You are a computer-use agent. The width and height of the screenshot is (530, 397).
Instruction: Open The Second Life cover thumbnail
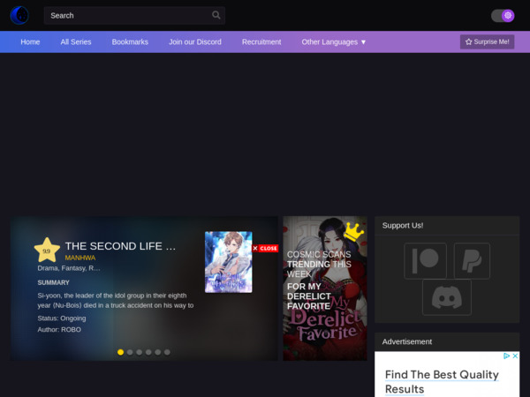point(229,262)
